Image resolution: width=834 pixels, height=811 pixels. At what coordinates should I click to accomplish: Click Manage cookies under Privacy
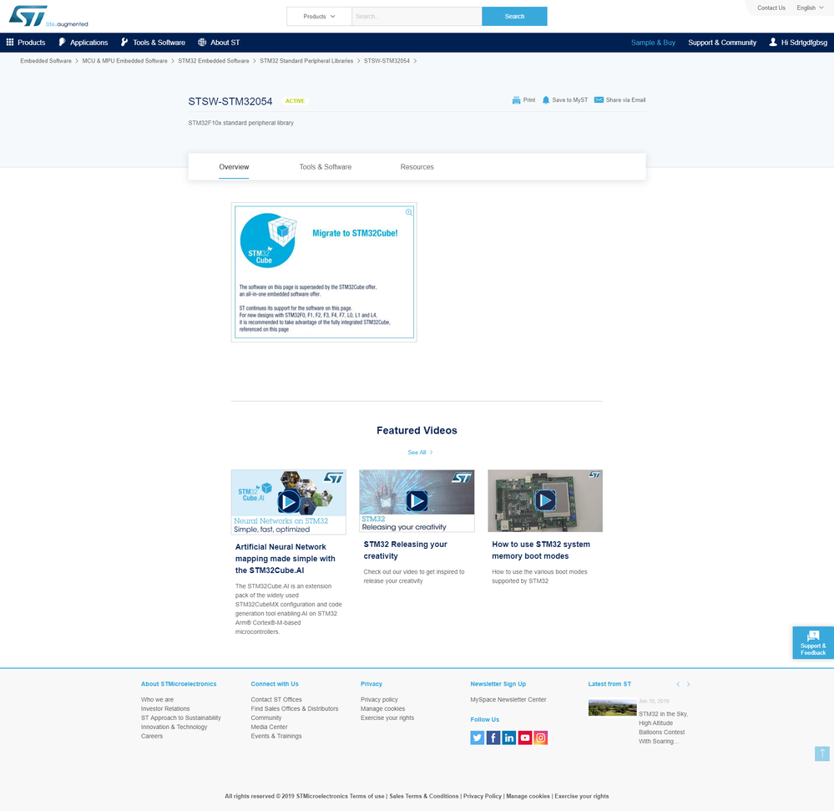pos(382,709)
